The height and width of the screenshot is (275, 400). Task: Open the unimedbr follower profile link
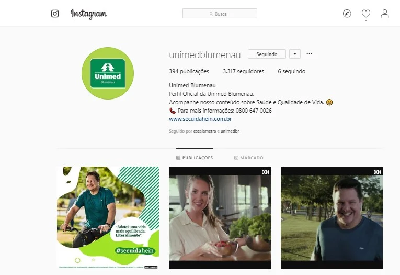pyautogui.click(x=230, y=131)
